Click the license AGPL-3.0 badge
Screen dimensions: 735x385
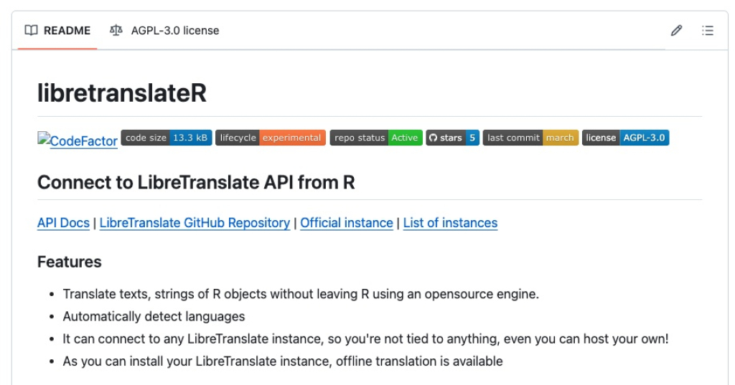pyautogui.click(x=625, y=138)
